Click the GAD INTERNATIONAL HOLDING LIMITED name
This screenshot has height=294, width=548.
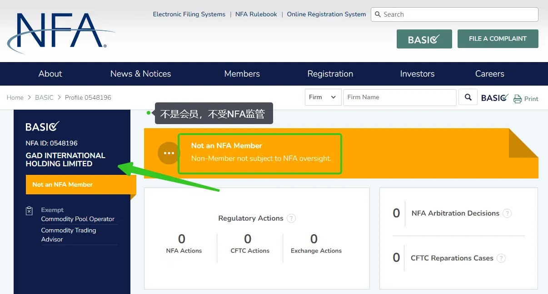click(x=65, y=159)
